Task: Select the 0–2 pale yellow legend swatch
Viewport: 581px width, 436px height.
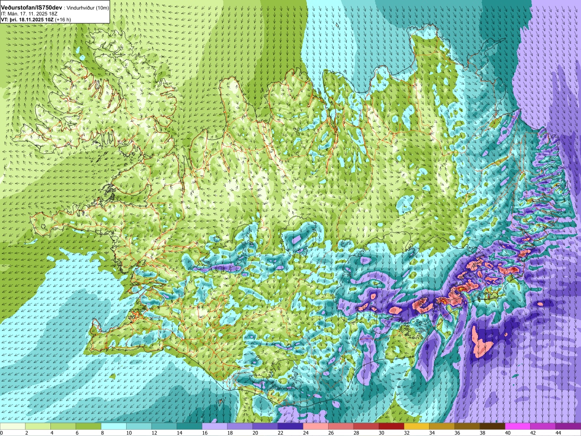Action: (13, 426)
